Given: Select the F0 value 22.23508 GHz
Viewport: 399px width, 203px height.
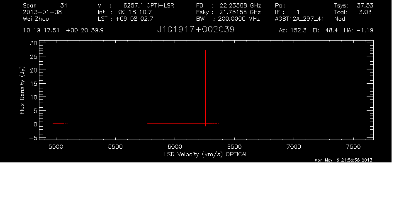Looking at the screenshot, I should tap(240, 5).
